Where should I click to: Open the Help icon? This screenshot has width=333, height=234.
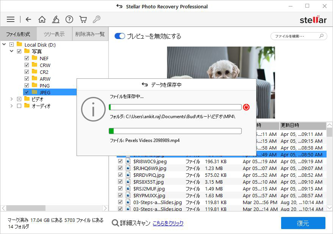click(x=70, y=19)
